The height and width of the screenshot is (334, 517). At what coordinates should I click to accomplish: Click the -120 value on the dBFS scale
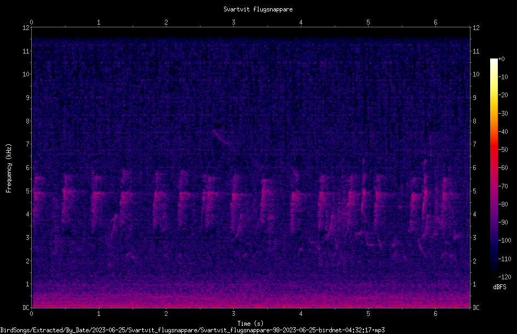click(x=504, y=277)
